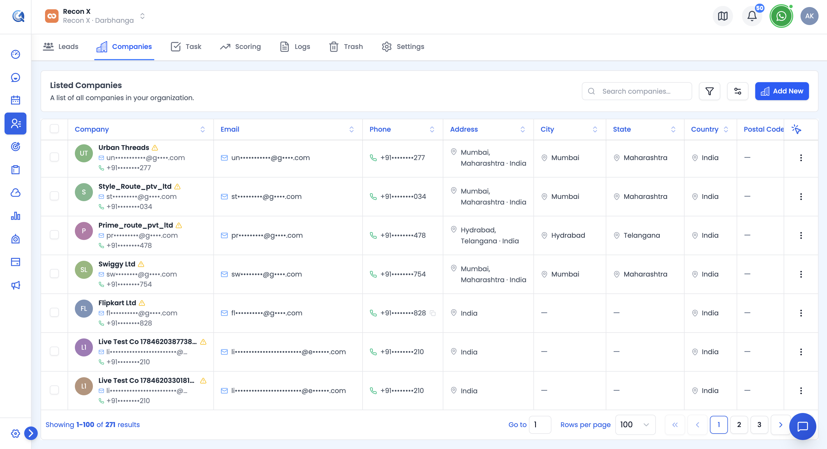The height and width of the screenshot is (449, 827).
Task: Focus the Search companies input field
Action: point(637,91)
